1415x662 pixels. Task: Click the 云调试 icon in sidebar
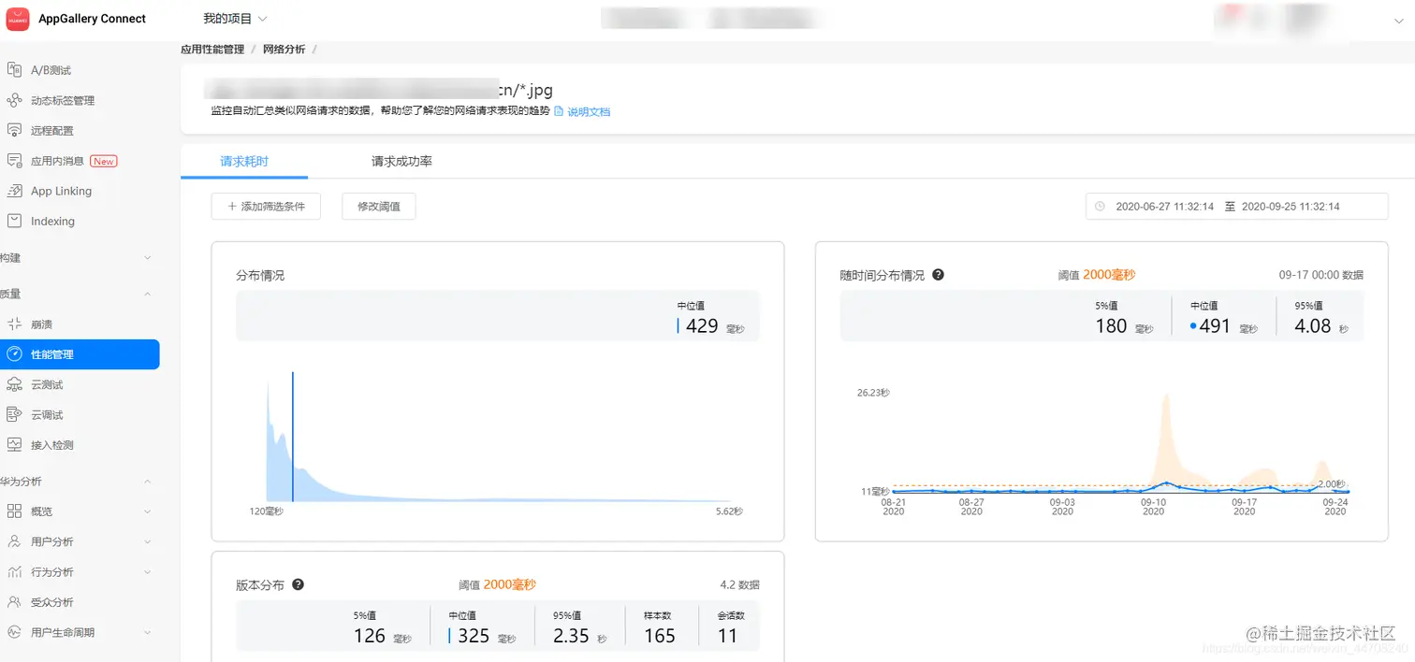14,414
